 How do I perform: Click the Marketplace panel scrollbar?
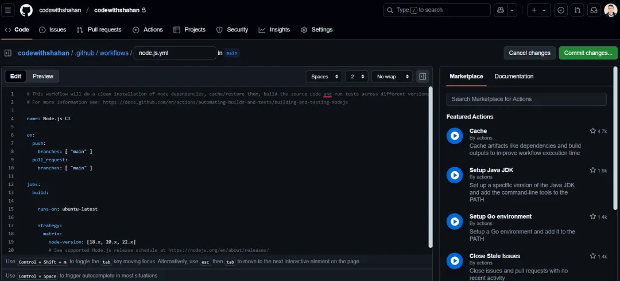(x=615, y=137)
